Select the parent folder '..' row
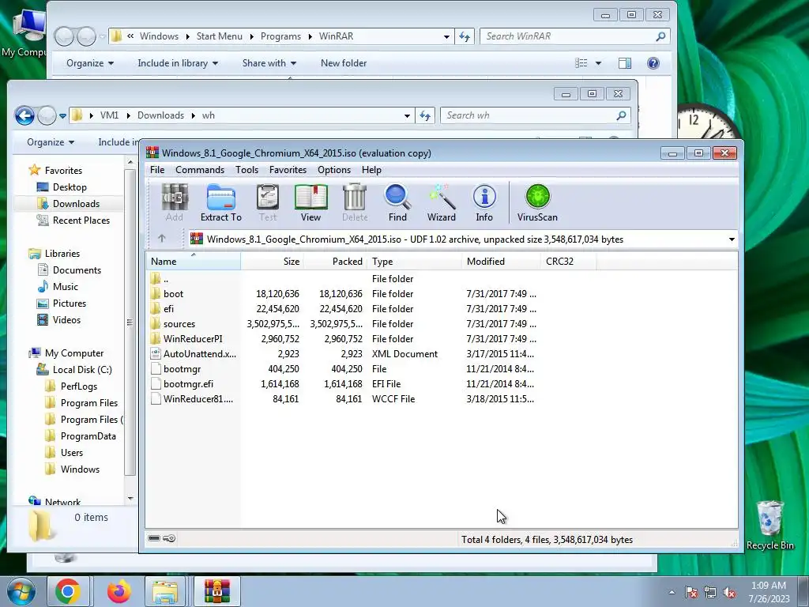The image size is (809, 607). 343,279
